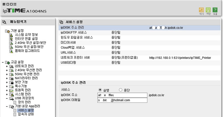Expand the 2.4GHz 무선랜 관리 plus sign
Image resolution: width=223 pixels, height=117 pixels.
pyautogui.click(x=7, y=70)
